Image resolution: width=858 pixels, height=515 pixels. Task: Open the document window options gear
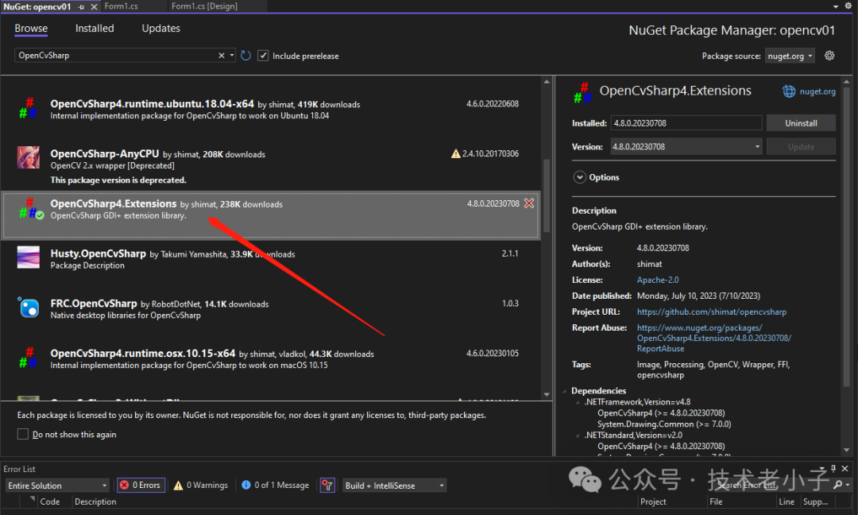click(848, 6)
